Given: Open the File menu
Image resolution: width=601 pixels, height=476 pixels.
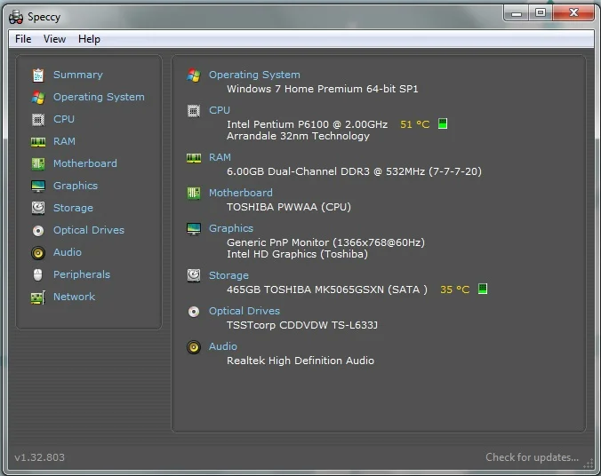Looking at the screenshot, I should [x=23, y=39].
